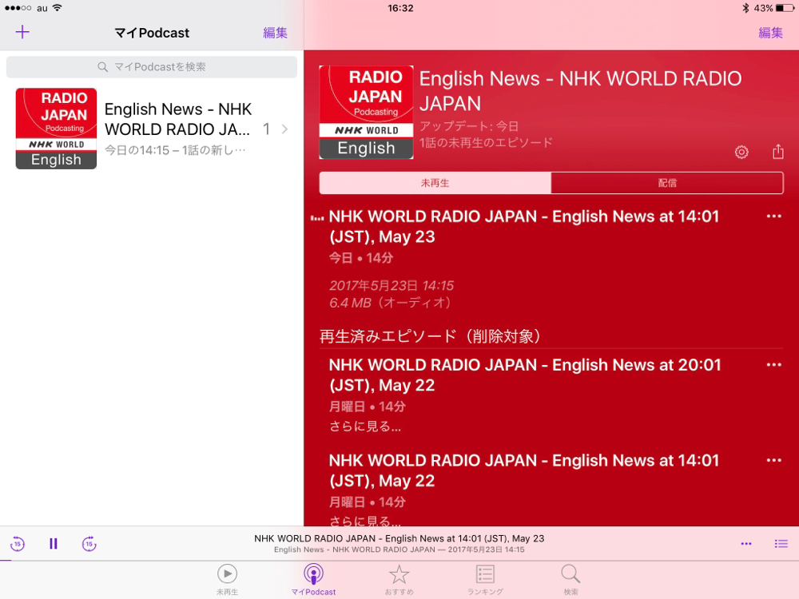Skip forward 15 seconds
Image resolution: width=799 pixels, height=599 pixels.
point(89,544)
